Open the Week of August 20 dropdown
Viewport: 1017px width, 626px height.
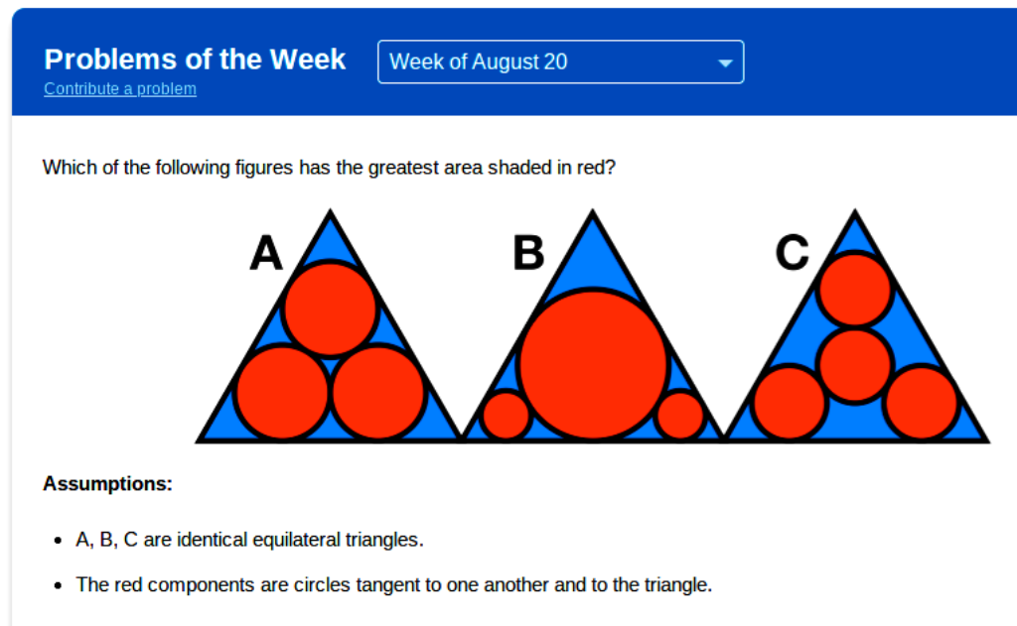coord(559,62)
